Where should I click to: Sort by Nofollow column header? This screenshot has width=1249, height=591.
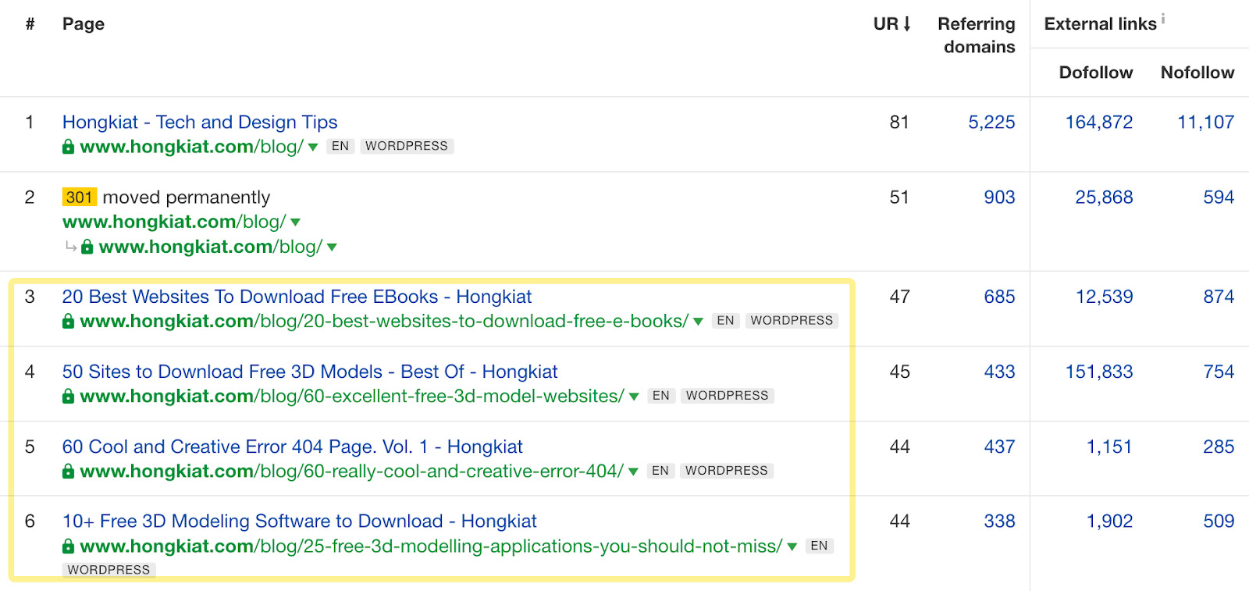(x=1197, y=73)
